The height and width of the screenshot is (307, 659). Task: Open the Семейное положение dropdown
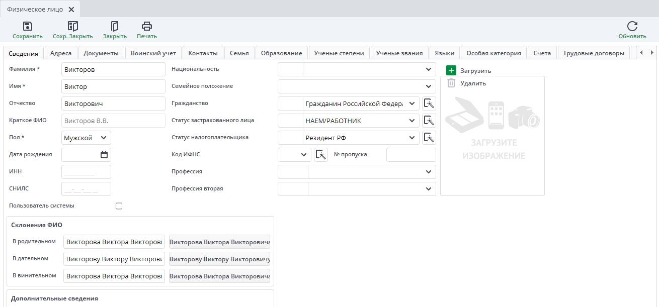click(x=428, y=86)
